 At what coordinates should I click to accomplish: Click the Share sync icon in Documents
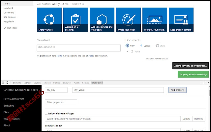point(157,46)
